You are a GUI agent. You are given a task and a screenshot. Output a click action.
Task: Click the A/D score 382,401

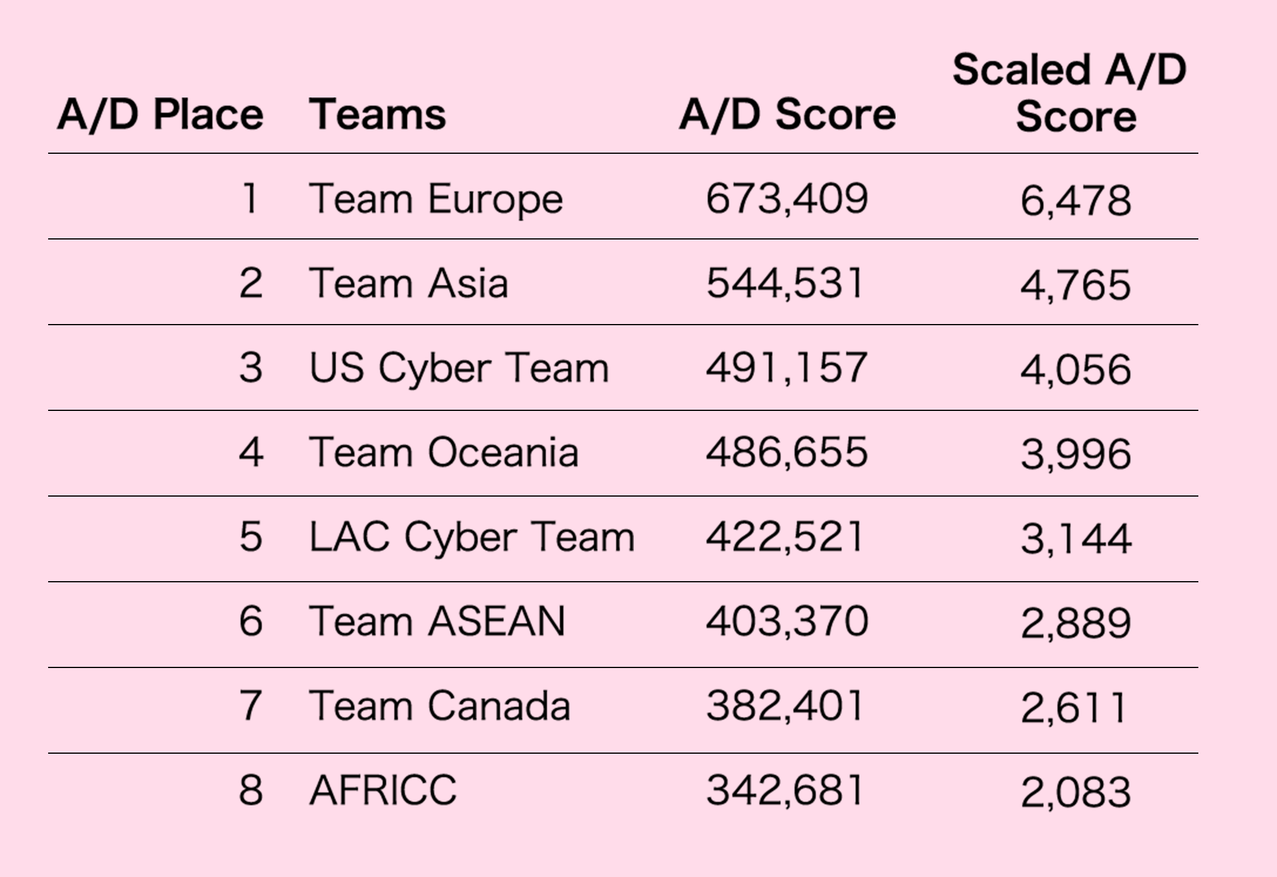coord(785,706)
